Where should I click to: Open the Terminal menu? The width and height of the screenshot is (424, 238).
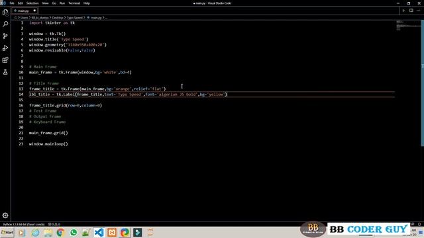pos(74,3)
